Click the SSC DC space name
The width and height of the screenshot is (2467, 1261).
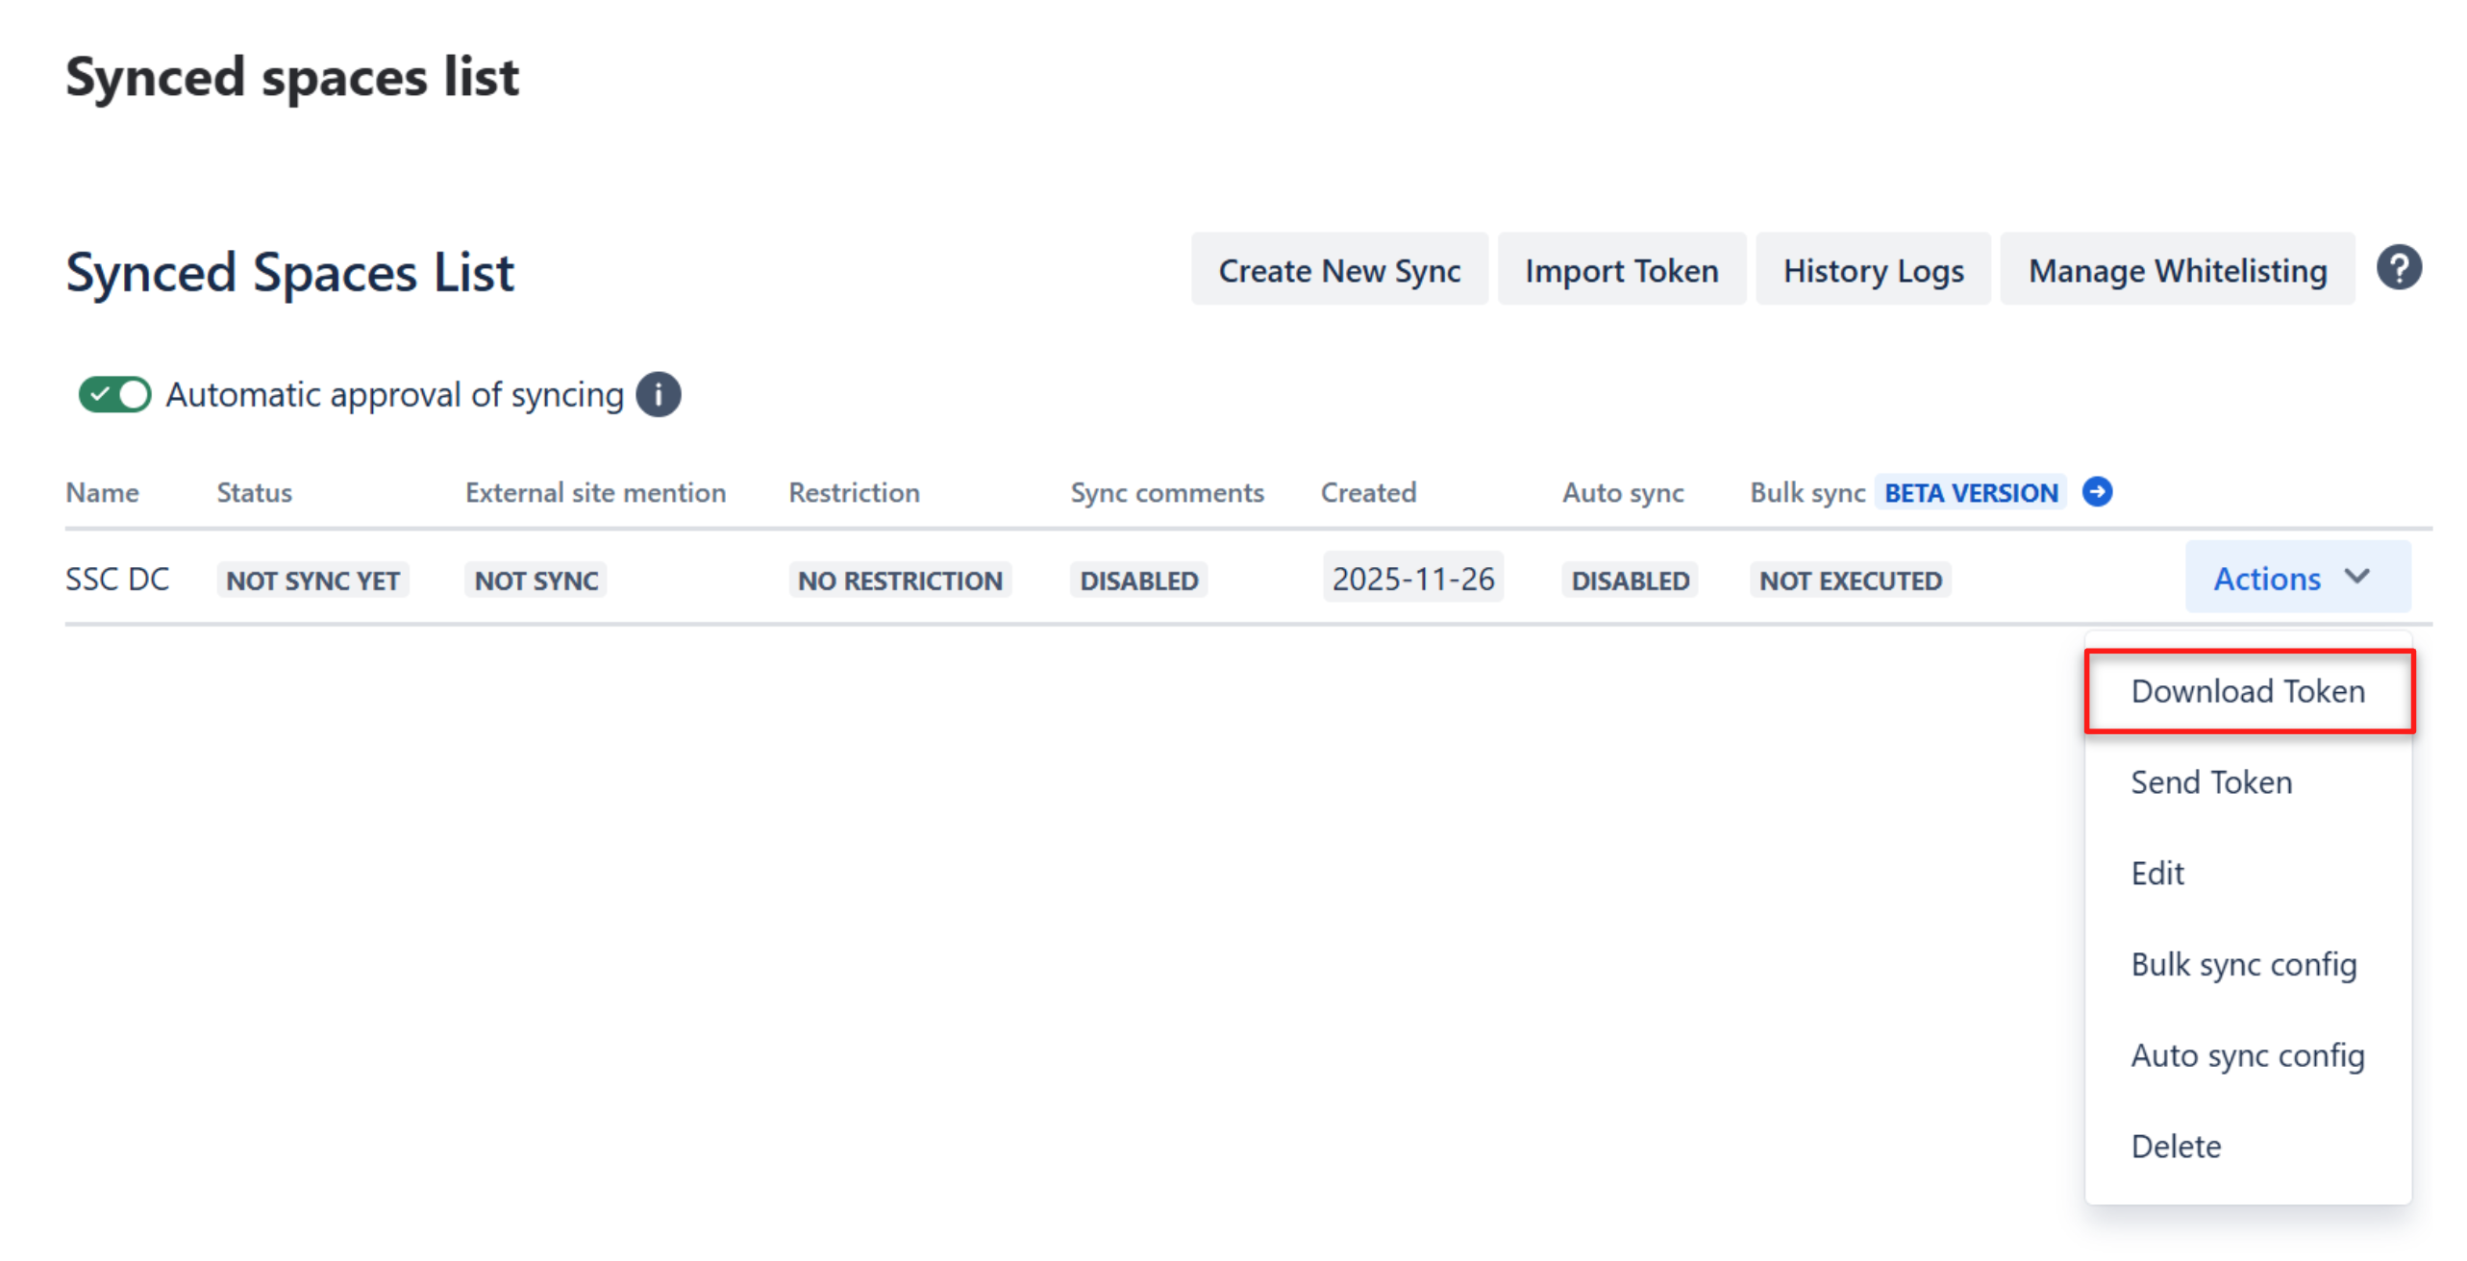tap(117, 580)
